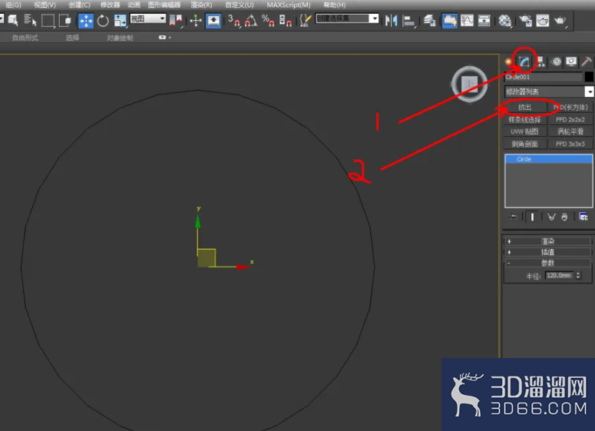Open Select by Name list

30,20
